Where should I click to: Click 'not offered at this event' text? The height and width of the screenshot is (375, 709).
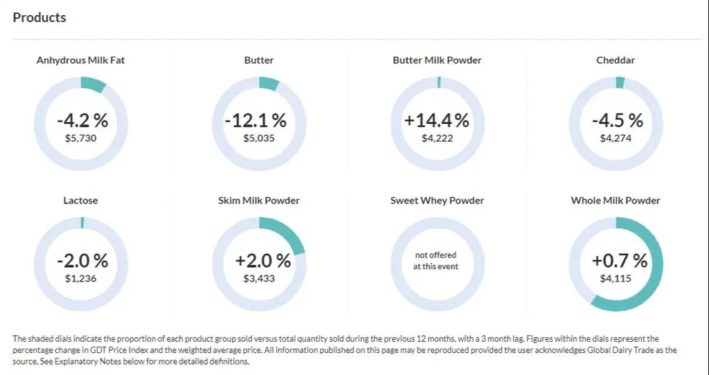click(x=435, y=261)
